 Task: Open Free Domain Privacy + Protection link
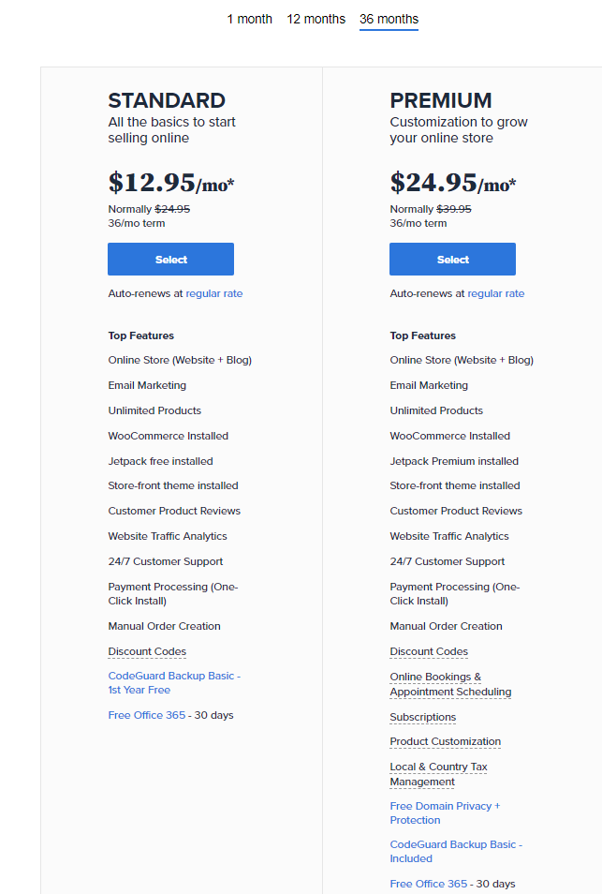pyautogui.click(x=445, y=812)
